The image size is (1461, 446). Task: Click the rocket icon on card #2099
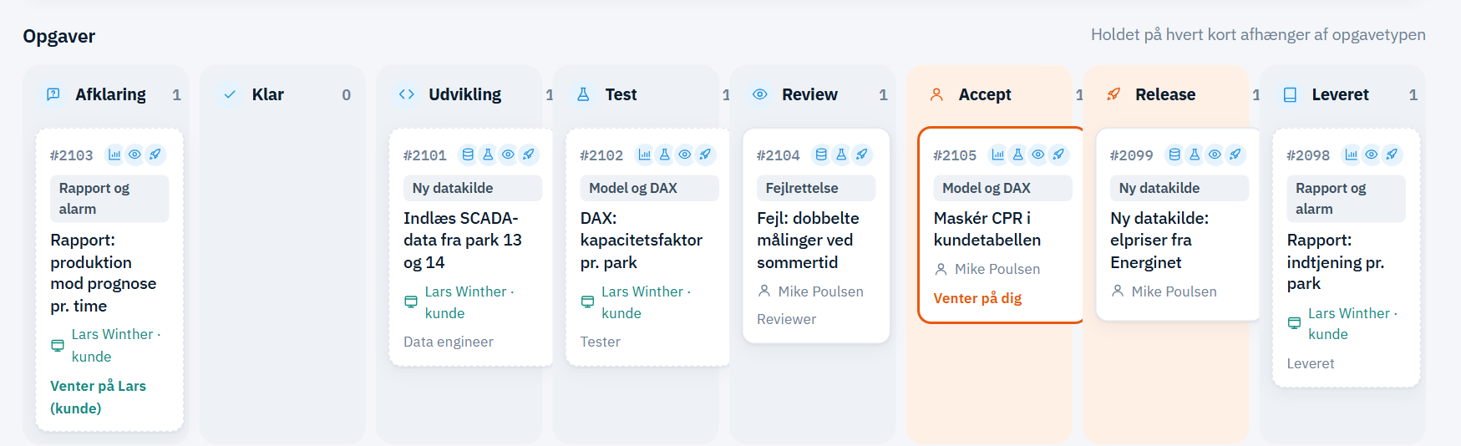click(1235, 155)
